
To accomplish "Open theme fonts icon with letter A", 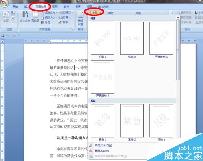I will tap(13, 17).
